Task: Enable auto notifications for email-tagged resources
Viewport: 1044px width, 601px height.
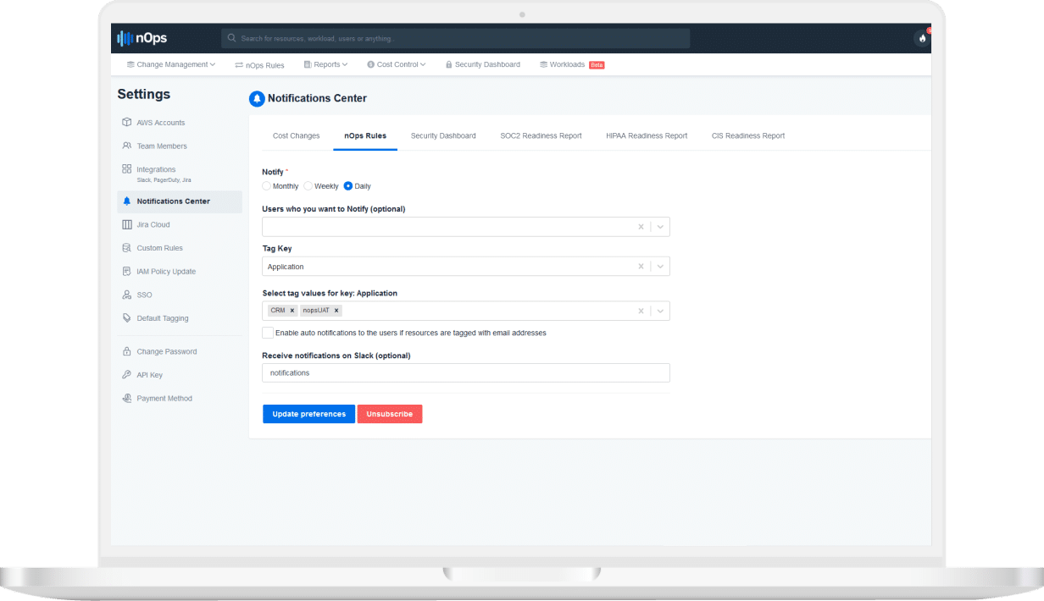Action: (x=268, y=333)
